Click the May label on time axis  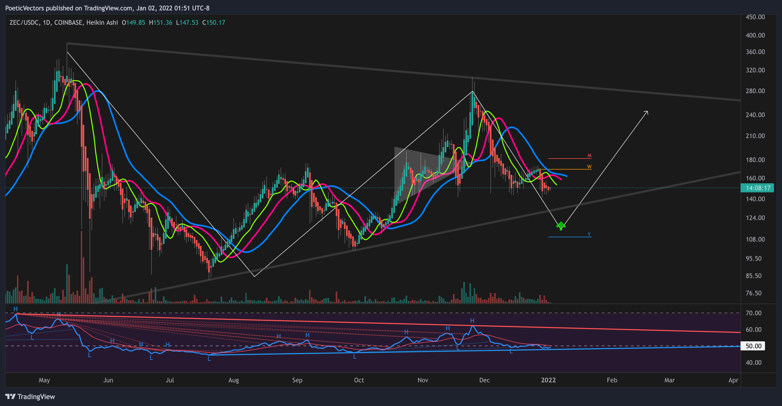click(44, 380)
